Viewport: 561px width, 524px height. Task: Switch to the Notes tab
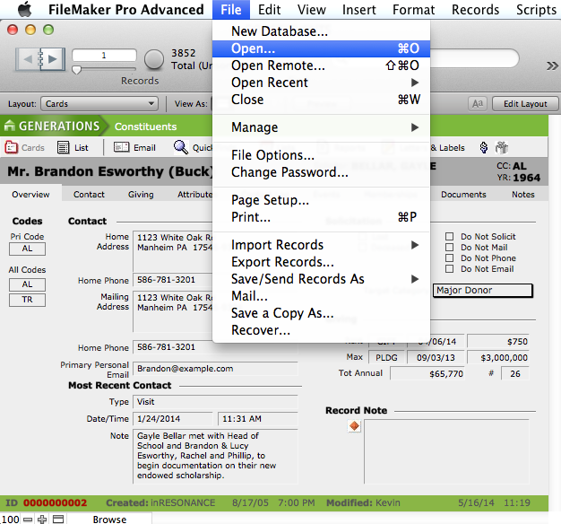click(x=523, y=194)
